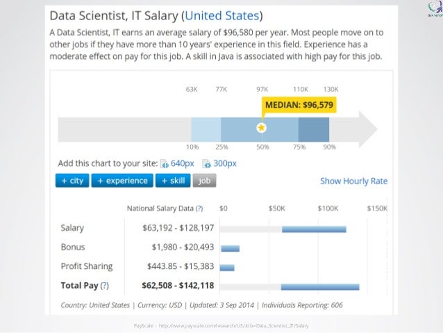Click the Salary range bar
Viewport: 443px width, 333px height.
point(314,229)
